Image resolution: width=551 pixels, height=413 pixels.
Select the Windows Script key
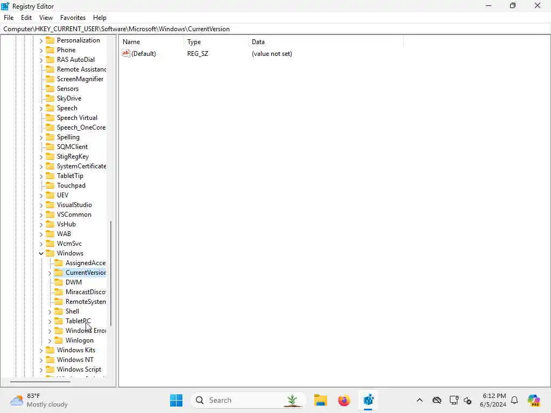pyautogui.click(x=79, y=369)
